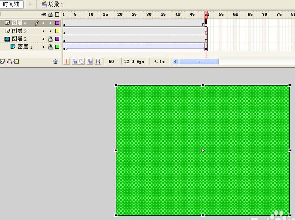295x220 pixels.
Task: Toggle show all layers as outlines
Action: (x=57, y=15)
